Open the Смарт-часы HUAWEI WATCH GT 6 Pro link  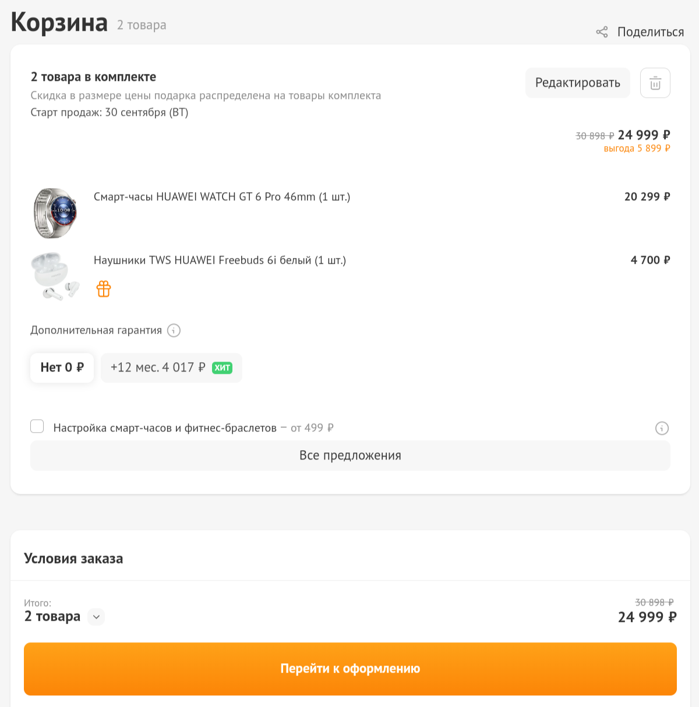pyautogui.click(x=222, y=197)
